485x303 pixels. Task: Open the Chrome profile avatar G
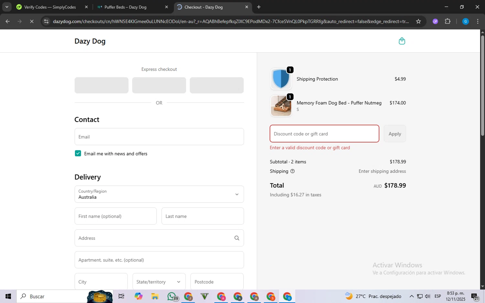coord(465,21)
